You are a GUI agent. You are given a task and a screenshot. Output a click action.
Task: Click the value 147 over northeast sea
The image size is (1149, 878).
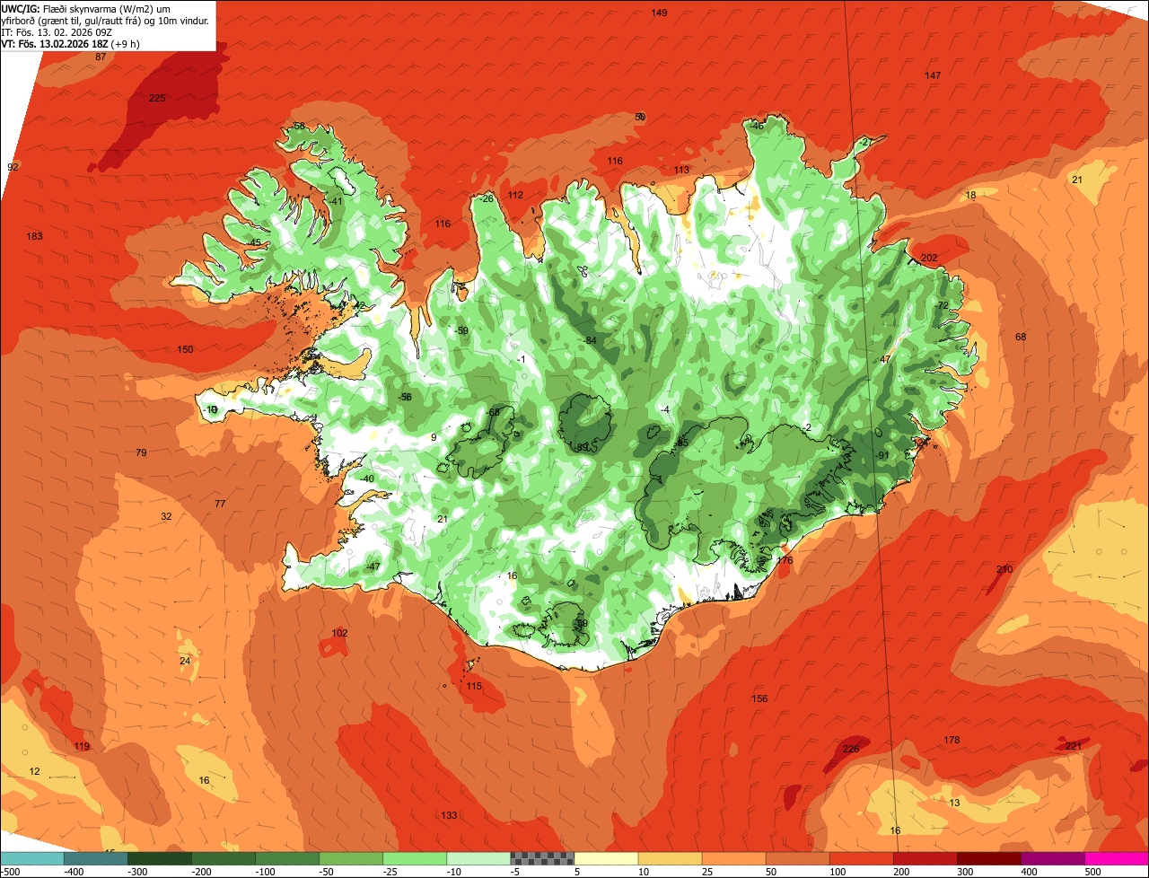point(933,75)
